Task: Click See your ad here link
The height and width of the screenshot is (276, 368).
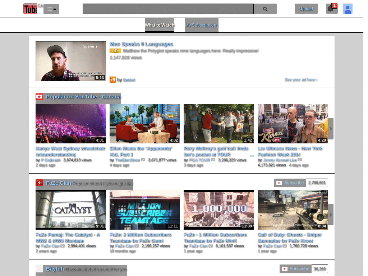Action: point(301,79)
